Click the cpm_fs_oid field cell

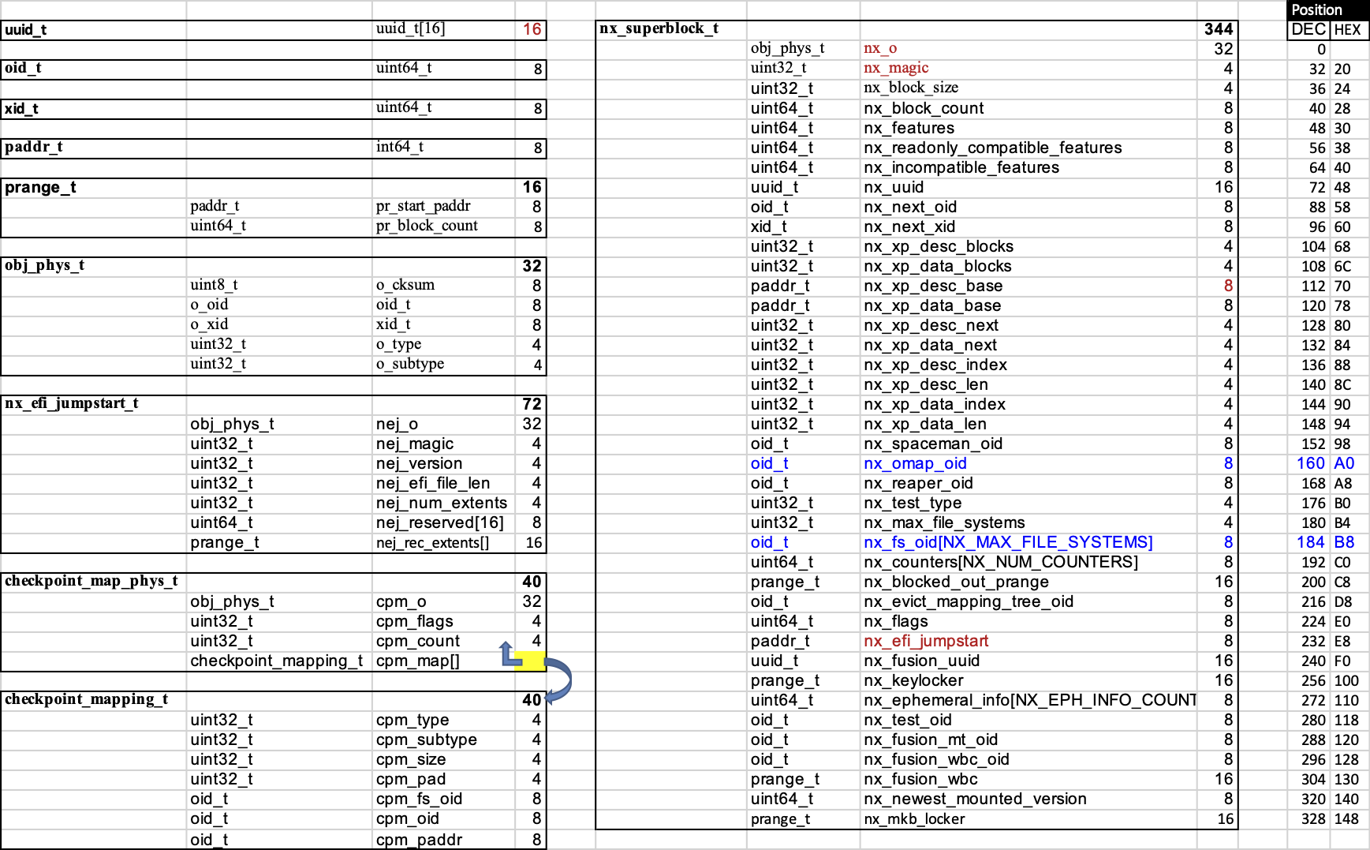443,799
